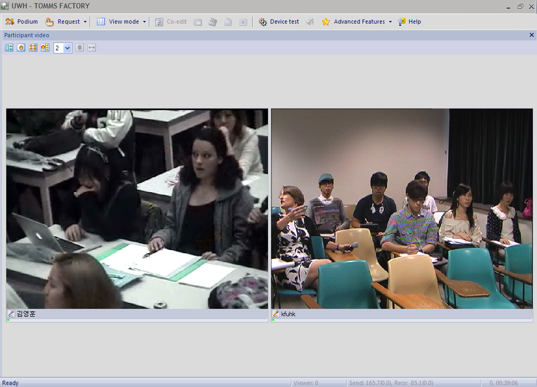The height and width of the screenshot is (387, 537).
Task: Open the Device test tool
Action: point(278,21)
